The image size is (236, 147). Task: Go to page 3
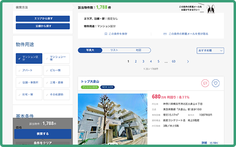pyautogui.click(x=143, y=61)
